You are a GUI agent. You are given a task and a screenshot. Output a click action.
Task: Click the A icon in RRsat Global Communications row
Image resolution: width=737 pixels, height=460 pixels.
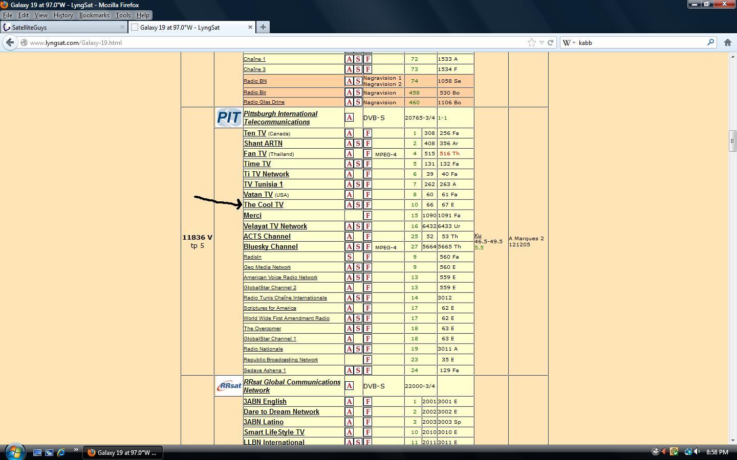coord(349,386)
